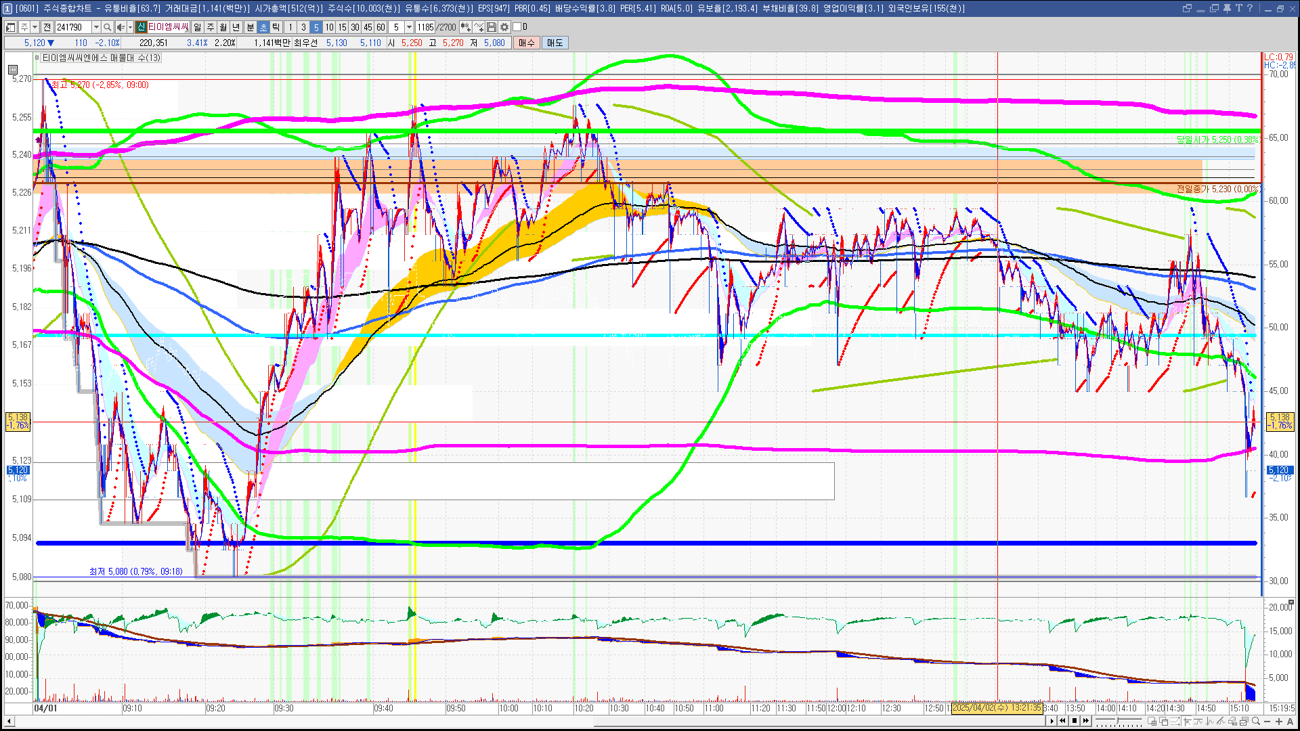Click the 매도 sell button

point(555,43)
